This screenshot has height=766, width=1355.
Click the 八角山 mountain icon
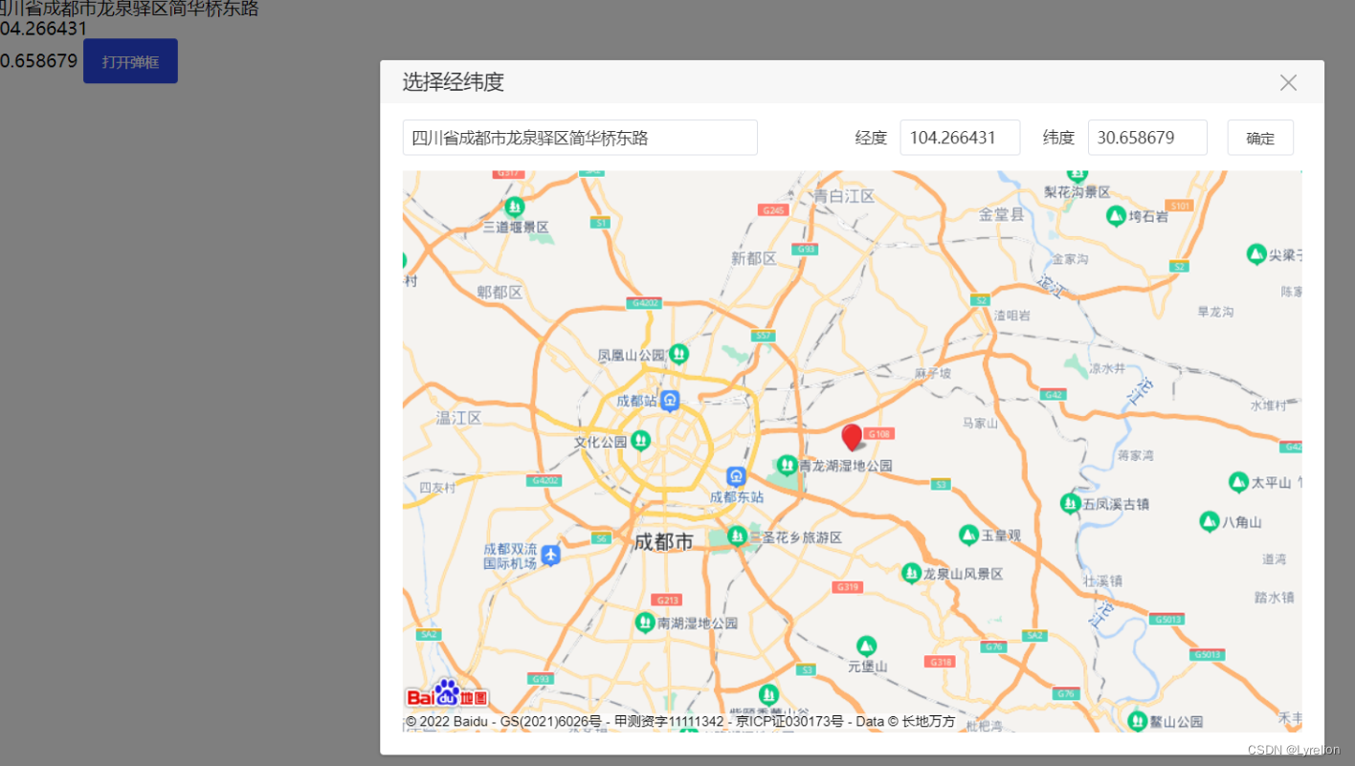coord(1210,521)
